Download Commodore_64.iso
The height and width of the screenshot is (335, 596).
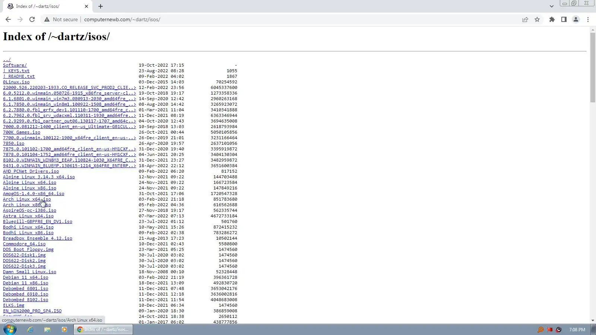[x=24, y=244]
